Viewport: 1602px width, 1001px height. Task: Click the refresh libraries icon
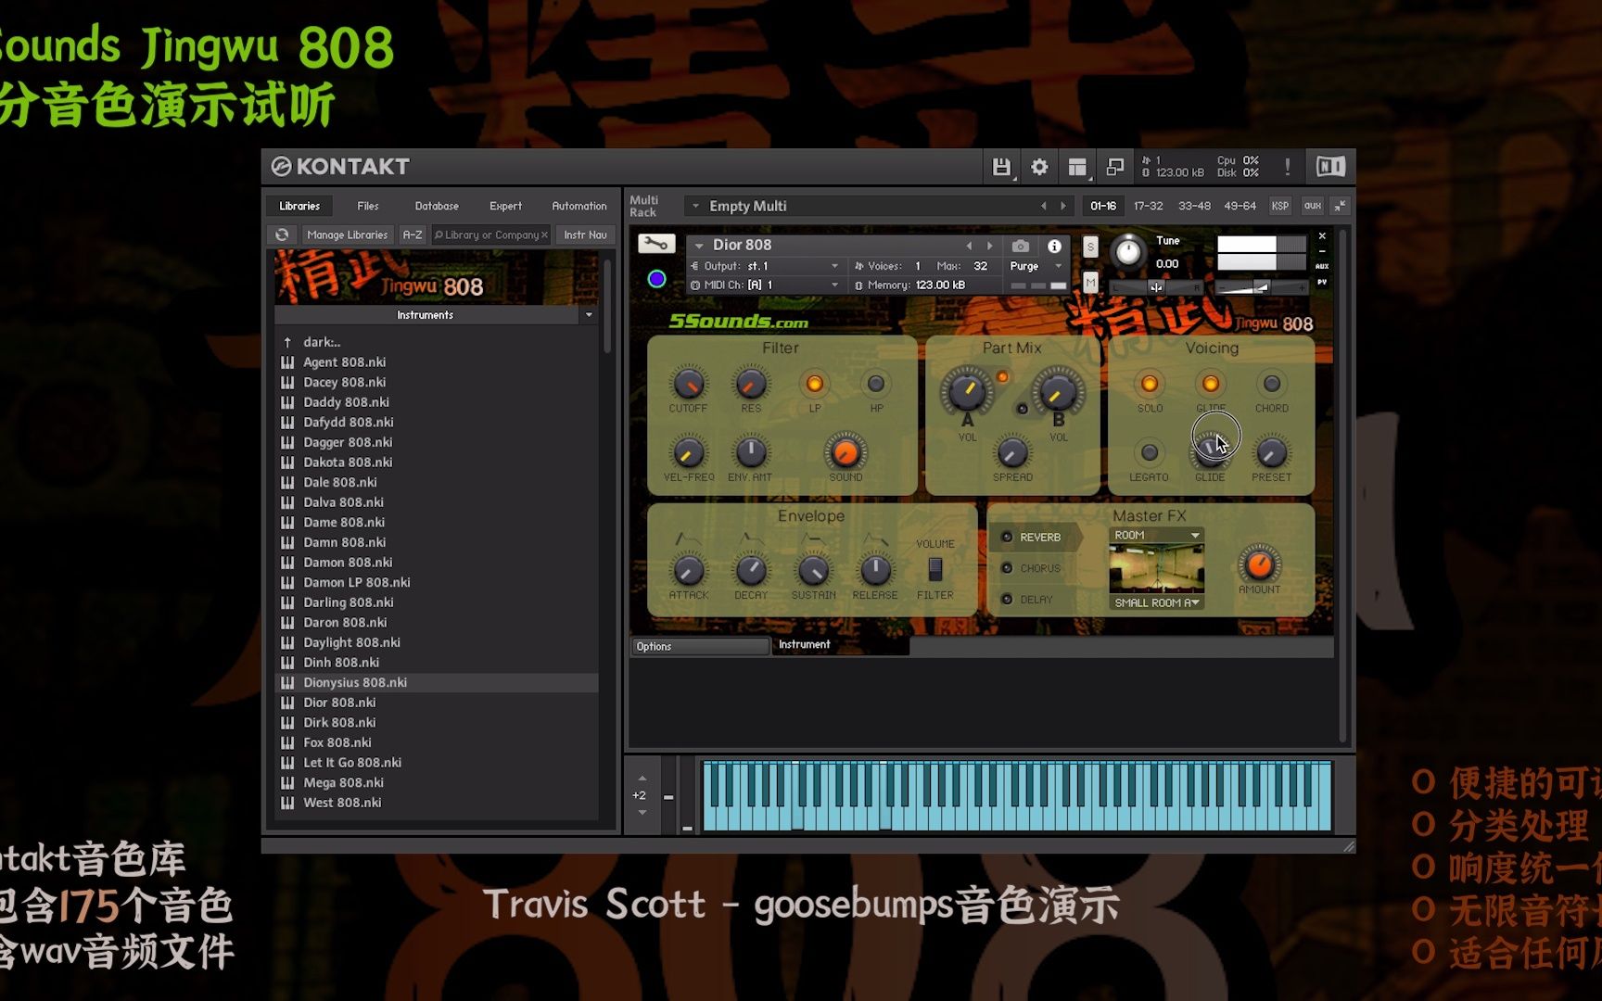(x=283, y=234)
